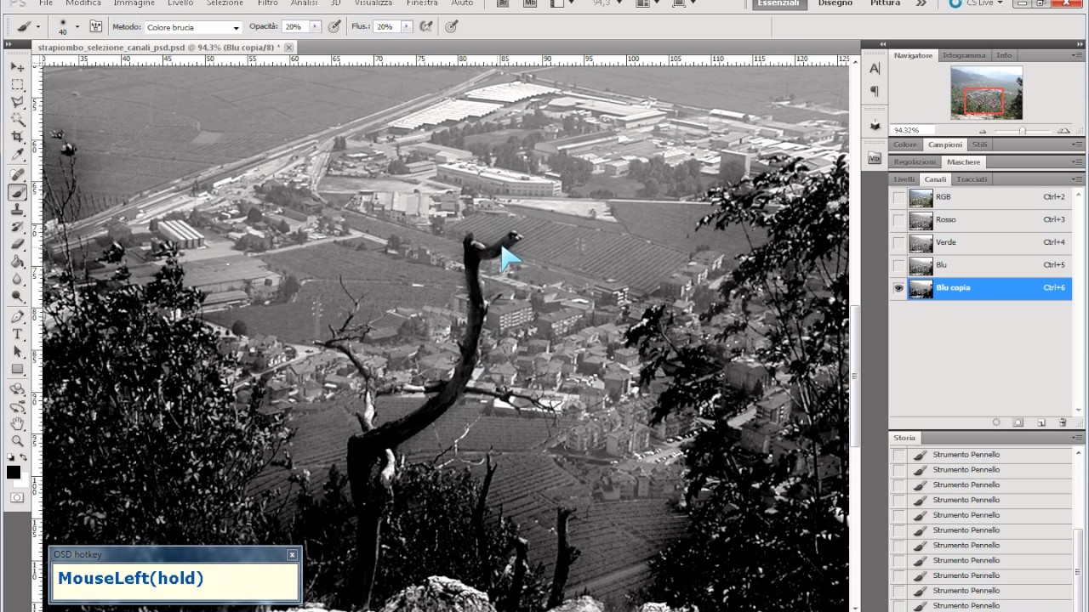Click the Flusso 20% field
The width and height of the screenshot is (1089, 612).
[387, 27]
